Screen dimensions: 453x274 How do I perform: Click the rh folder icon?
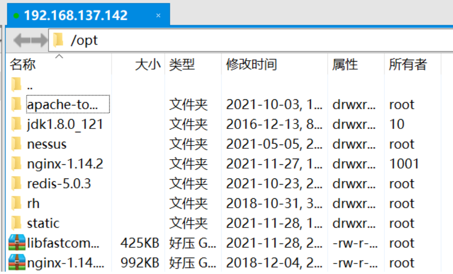[x=17, y=203]
